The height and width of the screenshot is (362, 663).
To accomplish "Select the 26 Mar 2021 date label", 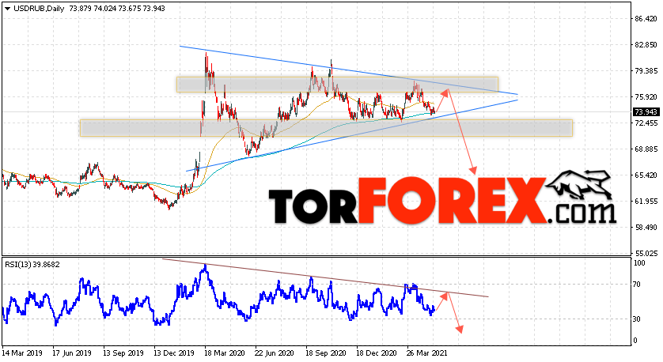I will pos(427,353).
